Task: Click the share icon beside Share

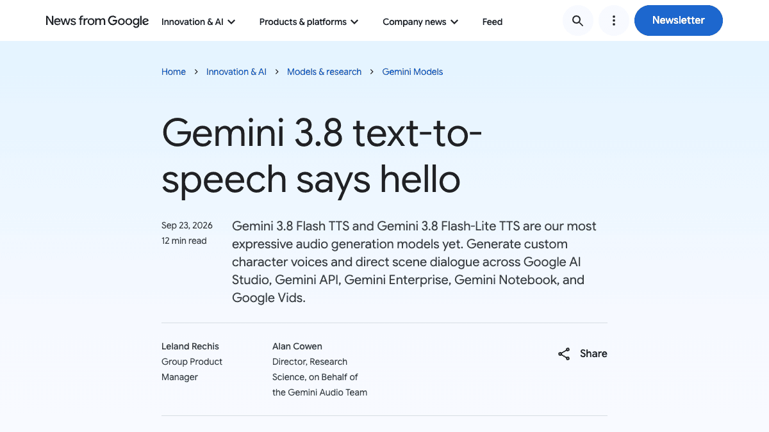Action: click(x=564, y=354)
